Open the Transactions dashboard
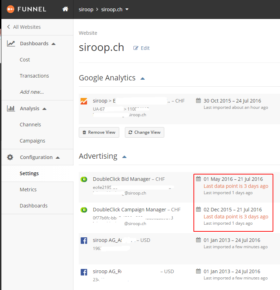The width and height of the screenshot is (280, 290). [34, 76]
